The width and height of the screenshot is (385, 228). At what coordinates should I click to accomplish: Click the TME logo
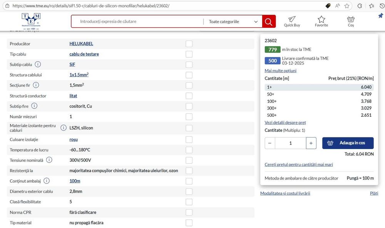[x=31, y=21]
